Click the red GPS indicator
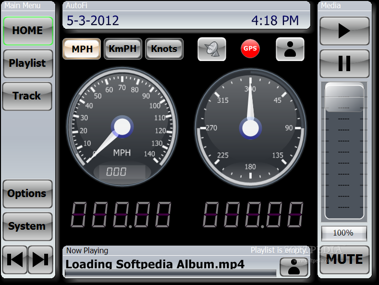379x285 pixels. [250, 49]
